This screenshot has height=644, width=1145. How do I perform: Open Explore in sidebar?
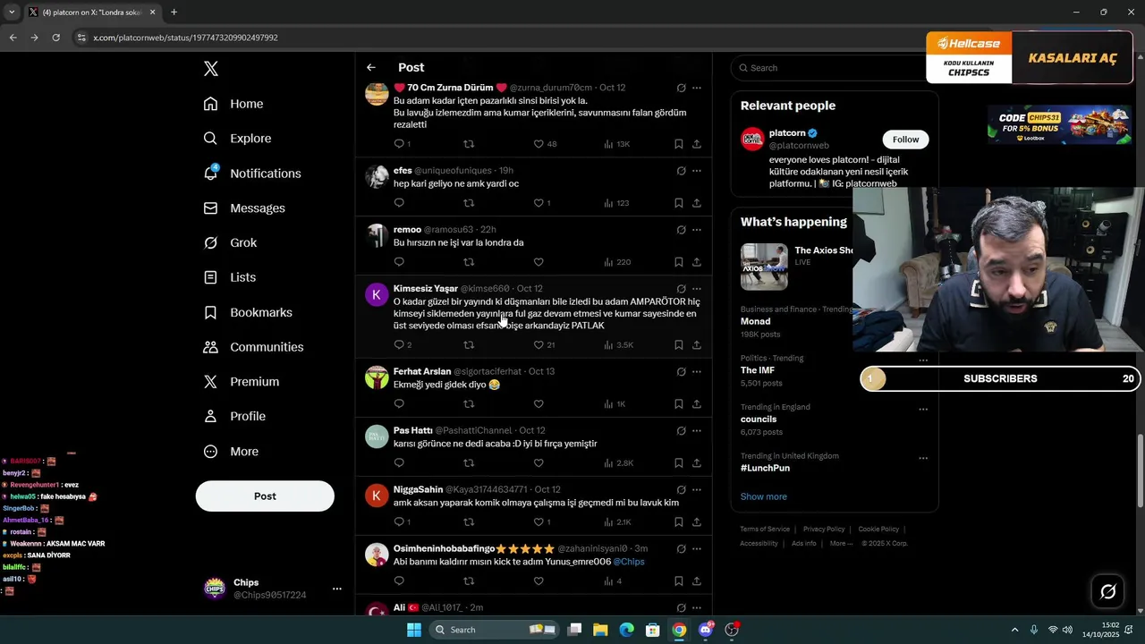pos(237,139)
